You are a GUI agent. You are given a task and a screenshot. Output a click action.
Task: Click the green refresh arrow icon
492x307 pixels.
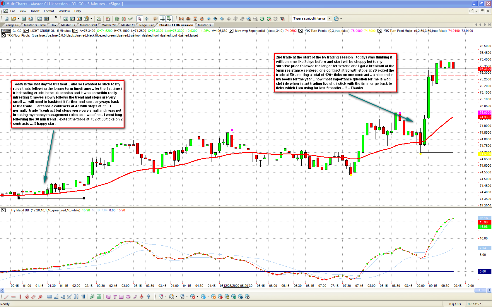[x=262, y=19]
